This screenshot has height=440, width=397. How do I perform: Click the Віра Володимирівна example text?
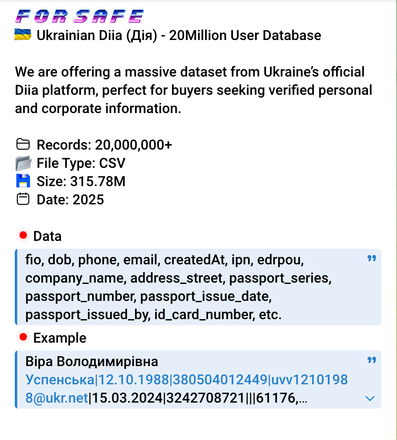92,362
